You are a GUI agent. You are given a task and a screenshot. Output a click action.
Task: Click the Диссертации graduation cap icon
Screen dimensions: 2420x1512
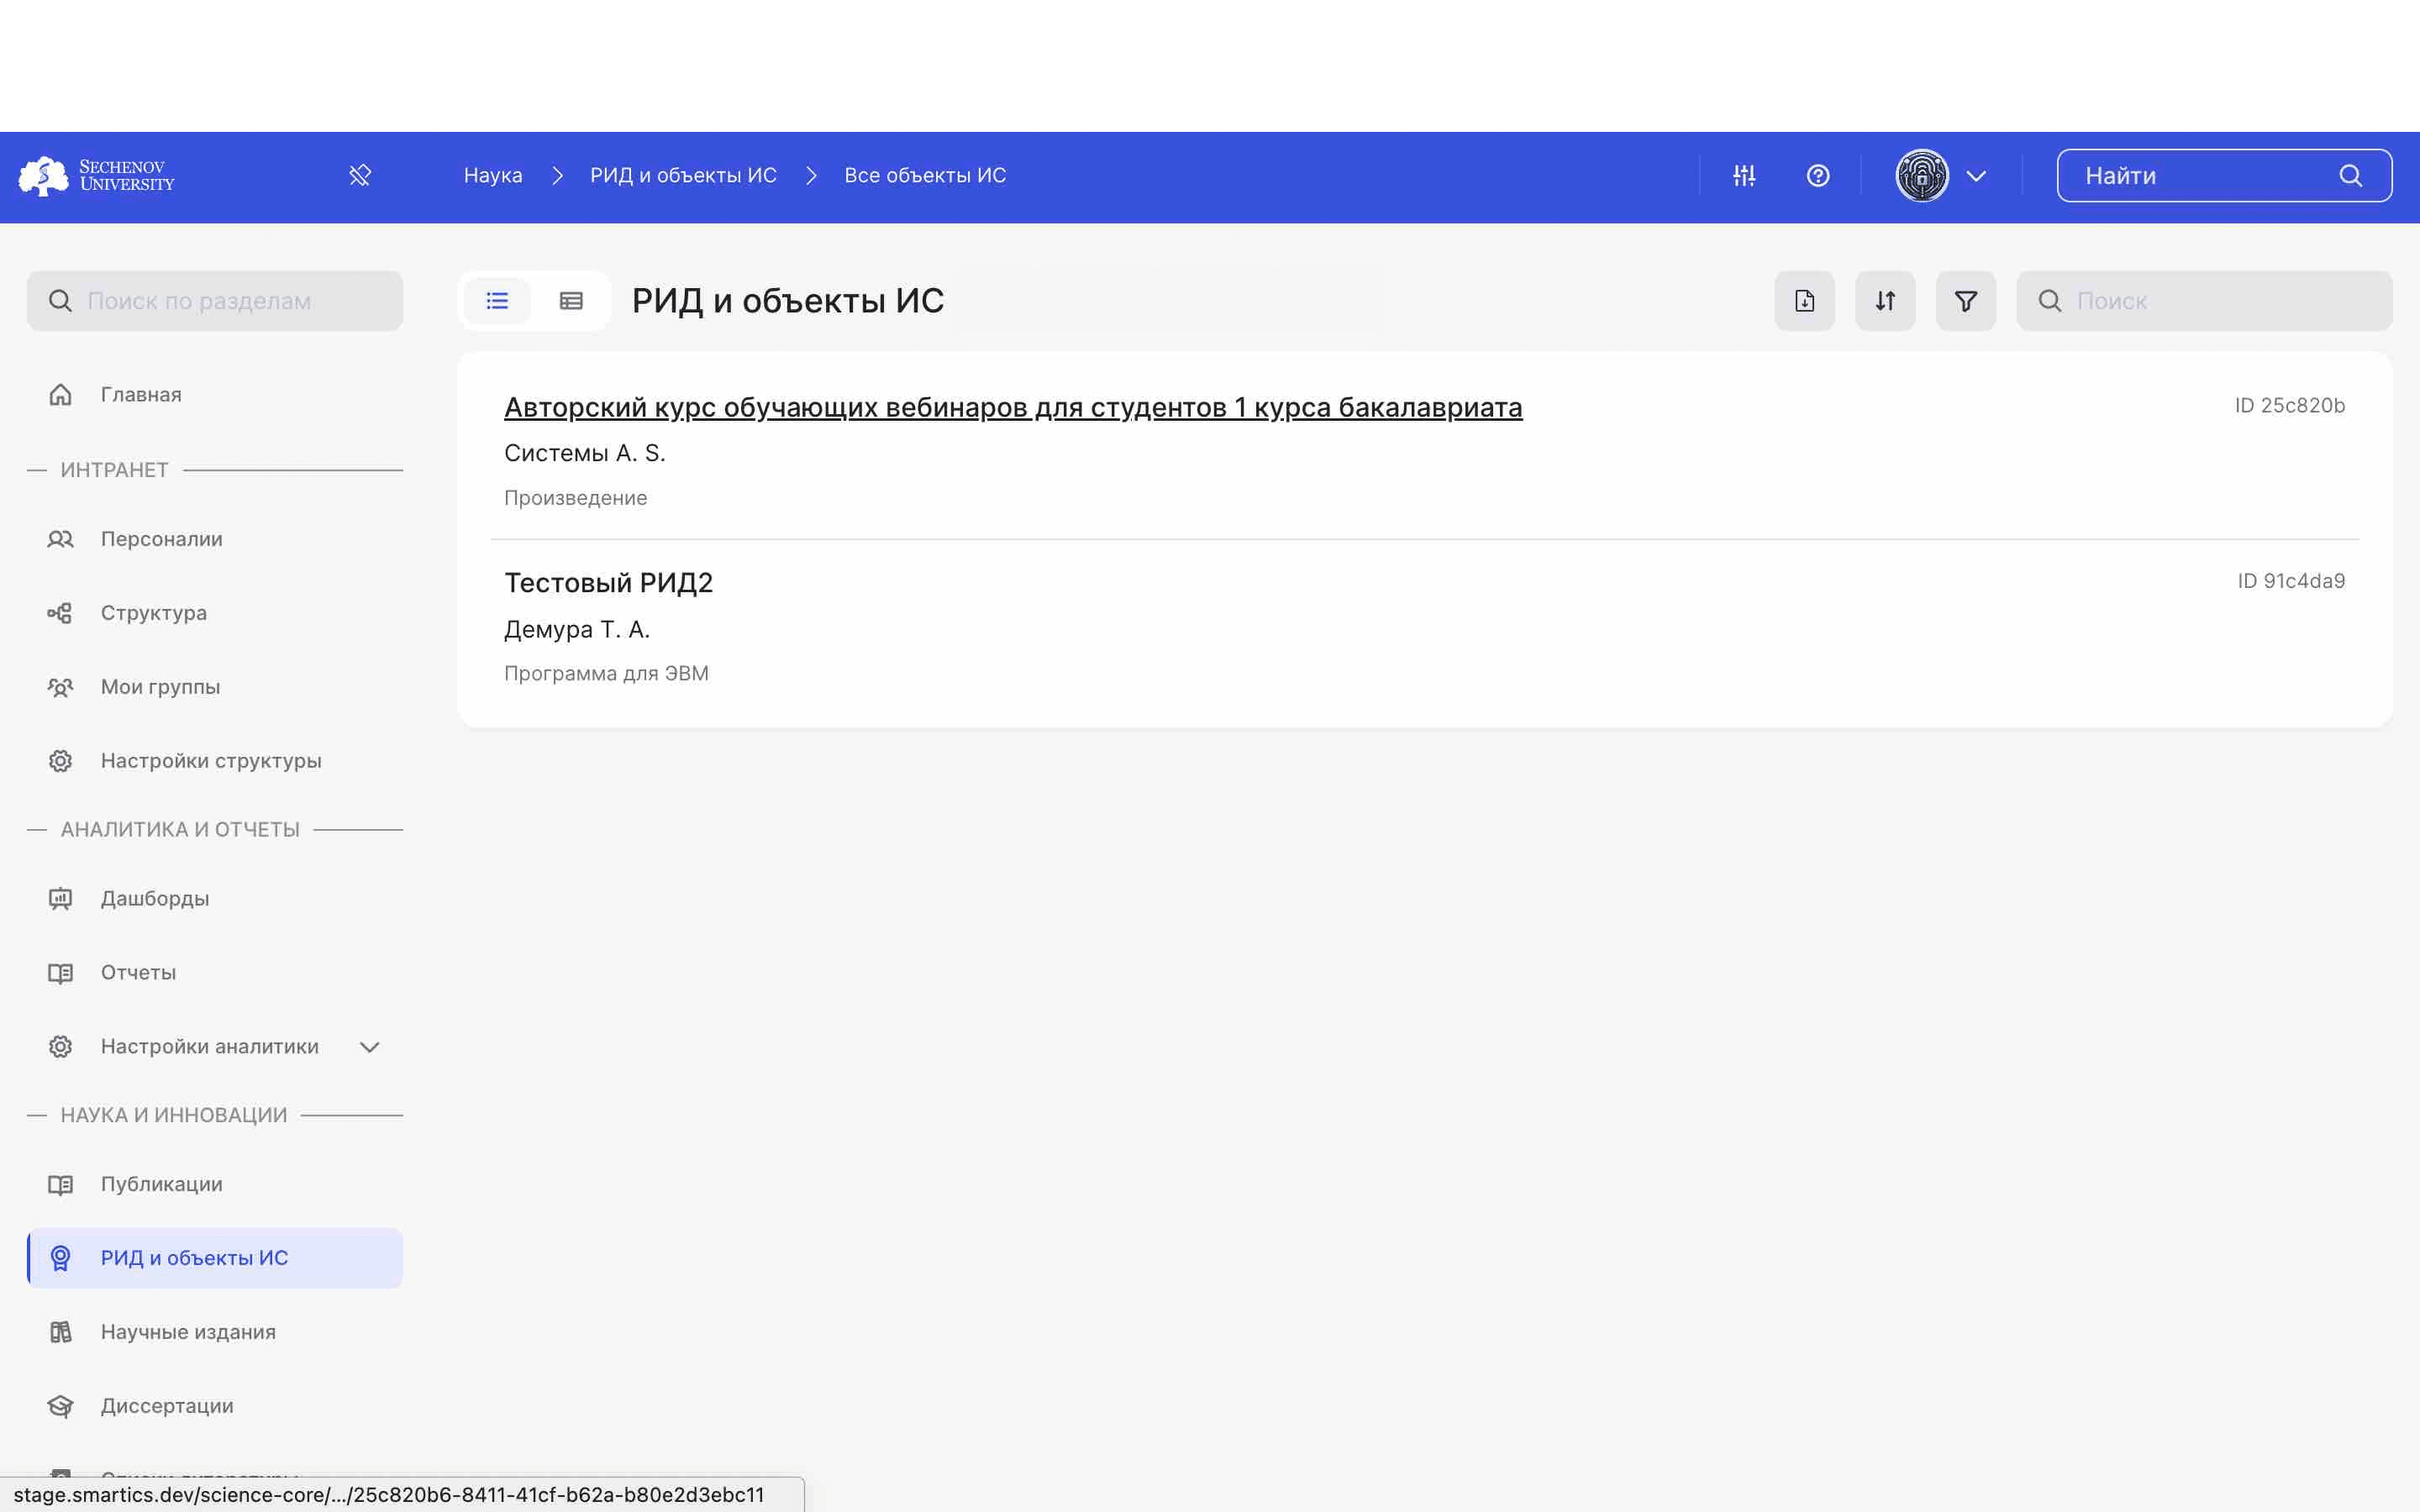point(60,1406)
